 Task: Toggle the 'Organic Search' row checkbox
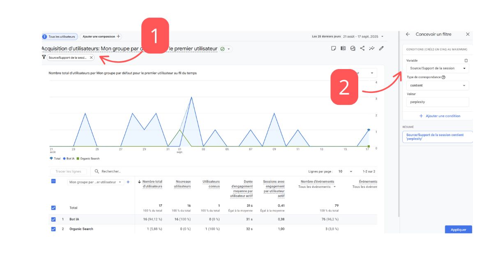53,229
